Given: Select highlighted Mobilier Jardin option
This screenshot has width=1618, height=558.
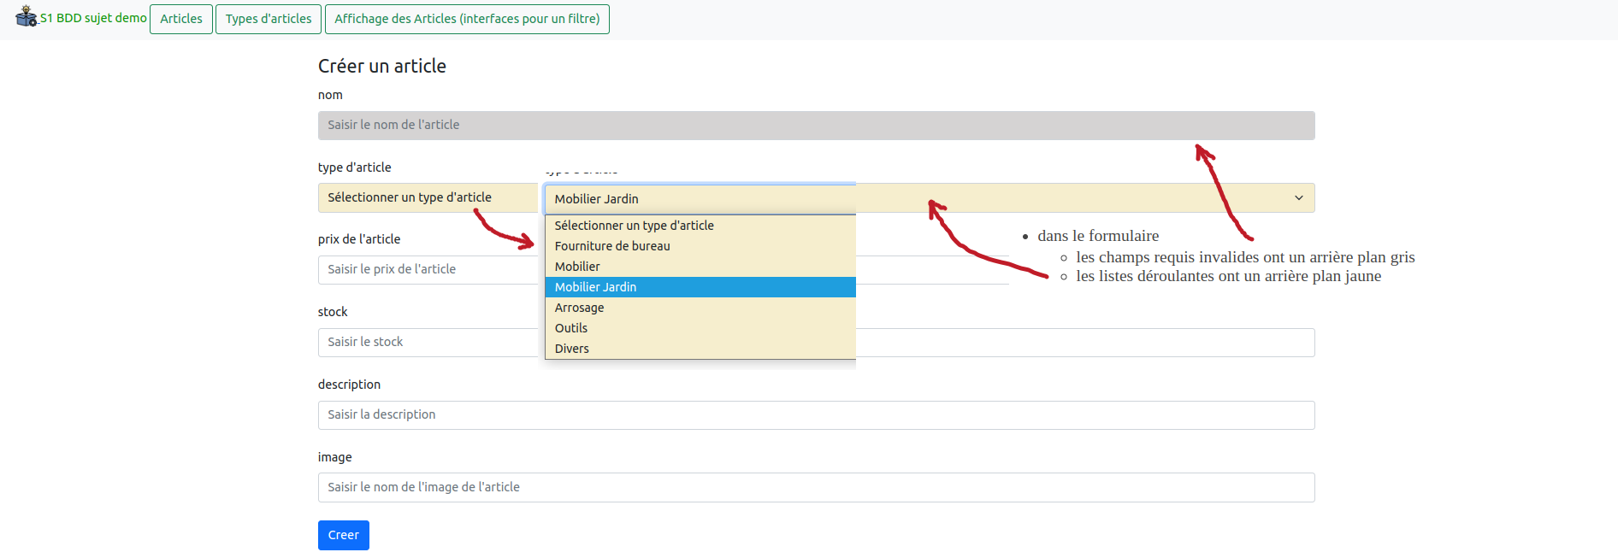Looking at the screenshot, I should (595, 287).
